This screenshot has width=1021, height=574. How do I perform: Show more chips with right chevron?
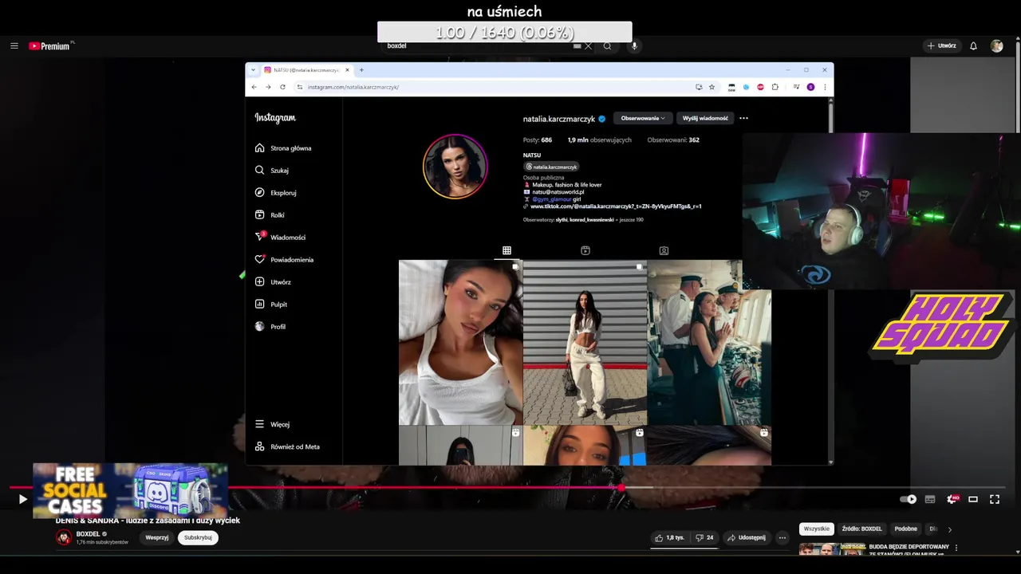pos(949,529)
